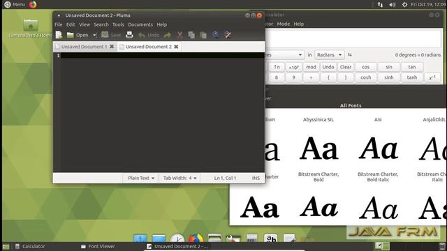This screenshot has width=447, height=251.
Task: Open the Help menu in Calculator
Action: coord(298,24)
